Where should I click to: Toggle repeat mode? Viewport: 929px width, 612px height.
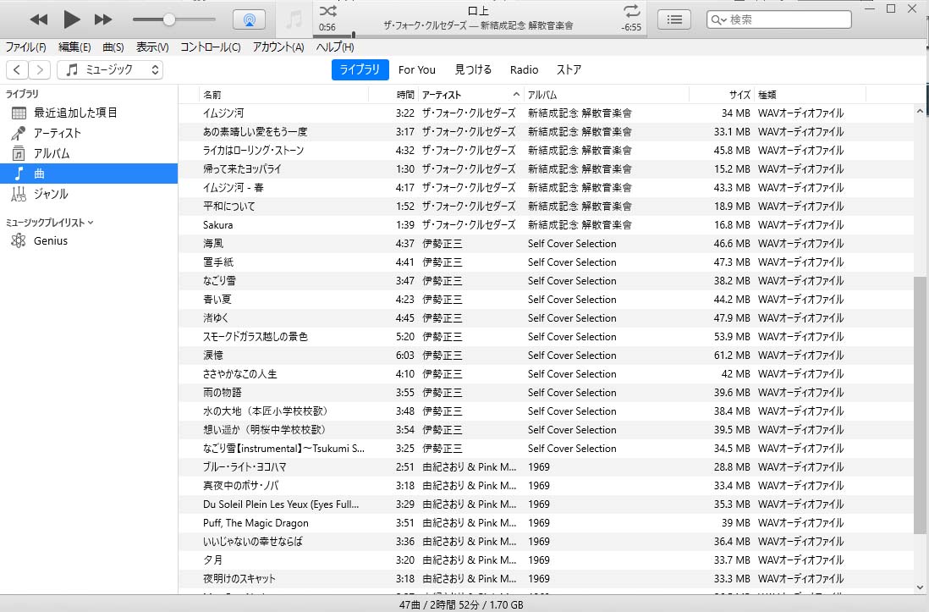631,11
